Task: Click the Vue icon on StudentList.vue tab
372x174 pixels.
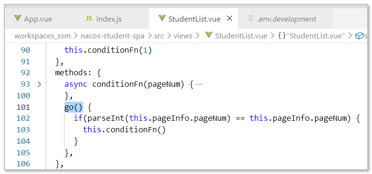Action: (162, 18)
